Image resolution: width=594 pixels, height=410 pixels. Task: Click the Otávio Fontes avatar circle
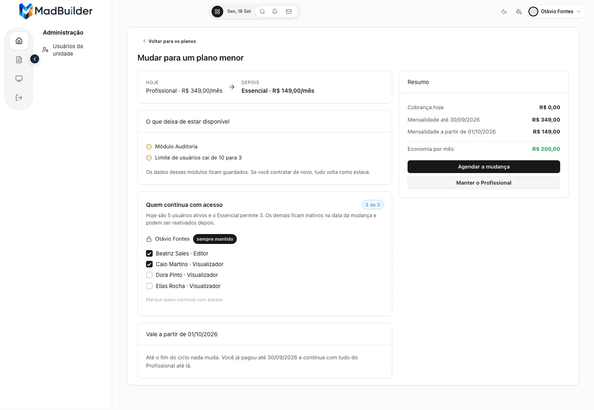(x=533, y=12)
